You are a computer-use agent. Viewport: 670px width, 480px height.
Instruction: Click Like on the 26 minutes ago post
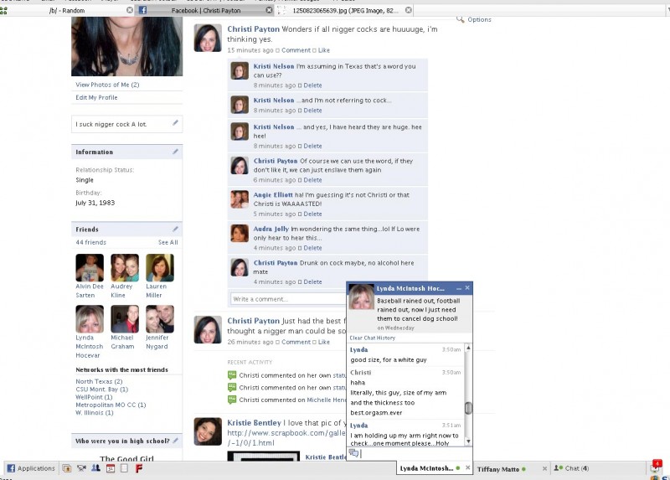(x=324, y=342)
